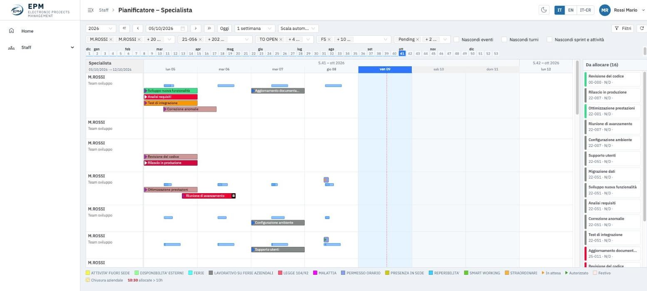Click week 42 in the year timeline

[x=410, y=54]
